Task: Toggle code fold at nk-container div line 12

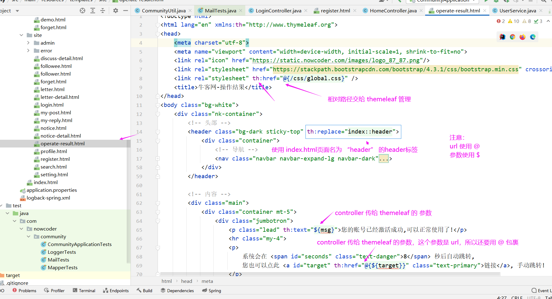Action: click(x=158, y=114)
